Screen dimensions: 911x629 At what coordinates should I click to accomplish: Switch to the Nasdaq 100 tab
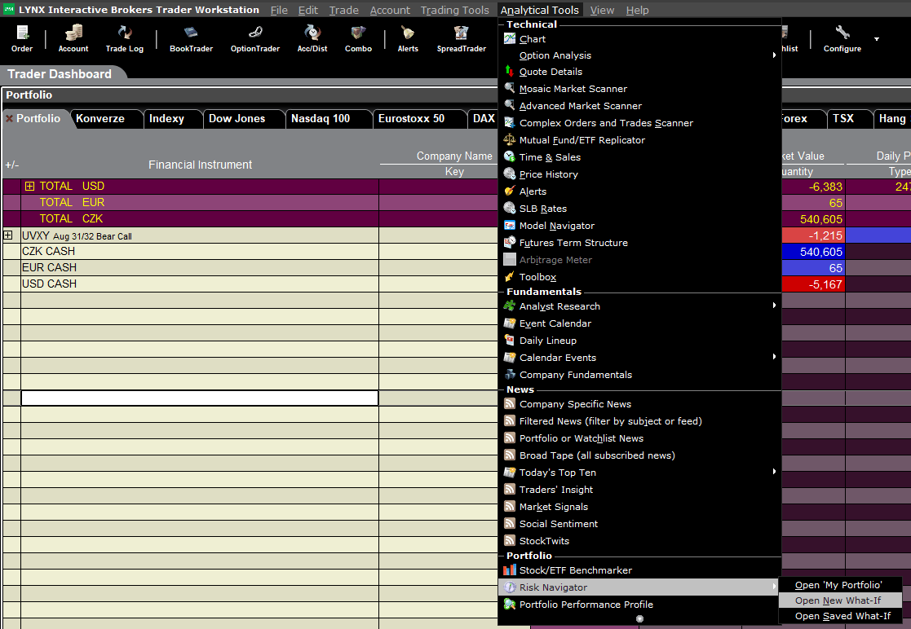(321, 119)
